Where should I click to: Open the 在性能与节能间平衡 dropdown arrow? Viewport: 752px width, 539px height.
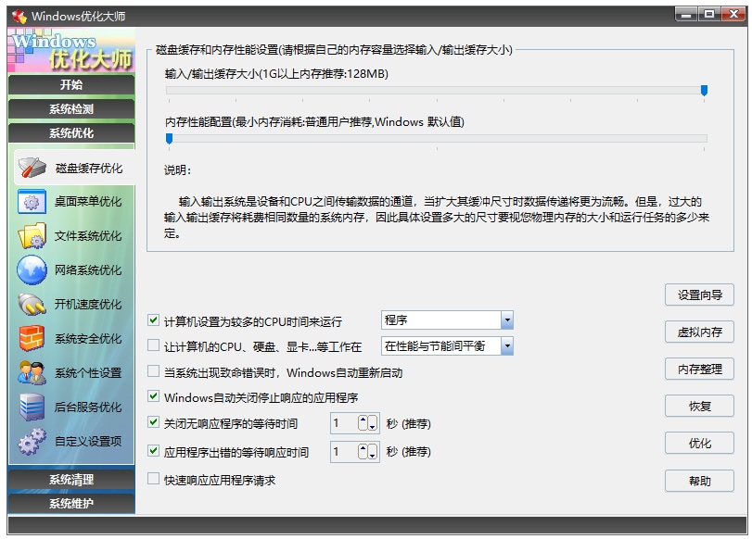point(507,346)
